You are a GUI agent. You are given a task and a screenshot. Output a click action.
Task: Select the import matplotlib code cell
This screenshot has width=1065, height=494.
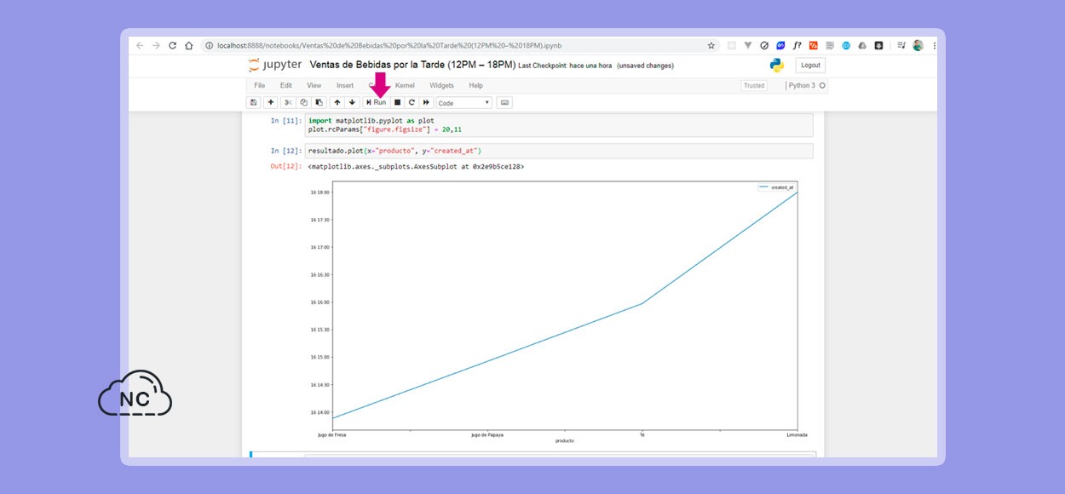coord(558,125)
